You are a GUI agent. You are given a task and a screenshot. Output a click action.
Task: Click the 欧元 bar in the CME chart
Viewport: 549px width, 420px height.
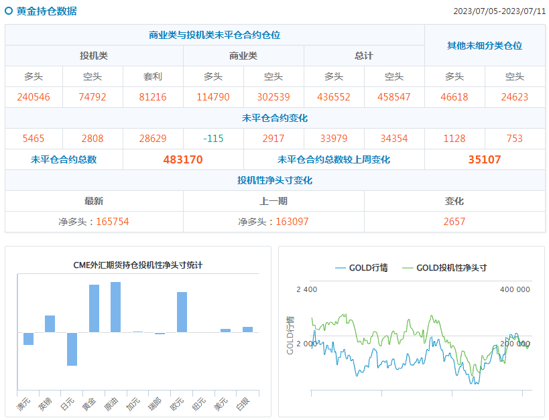(x=182, y=312)
